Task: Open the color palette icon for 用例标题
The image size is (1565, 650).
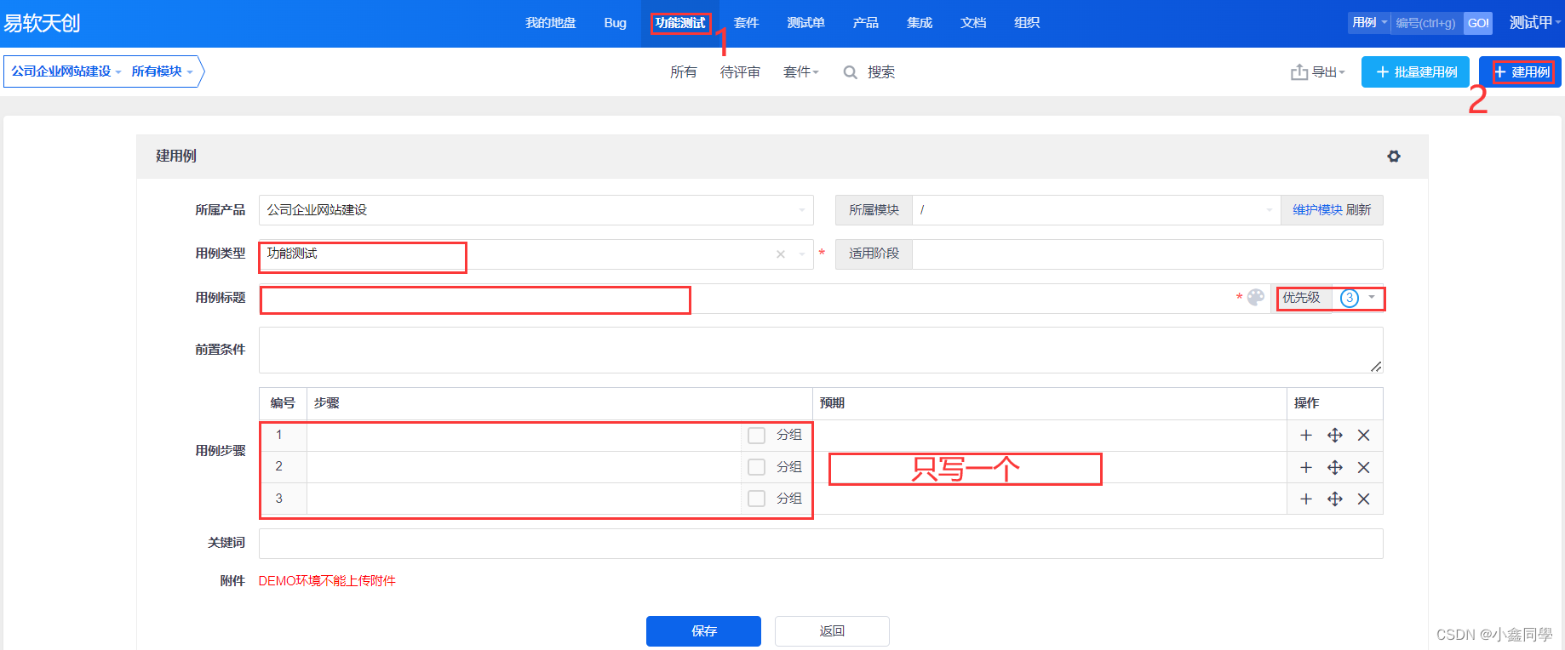Action: [x=1256, y=298]
